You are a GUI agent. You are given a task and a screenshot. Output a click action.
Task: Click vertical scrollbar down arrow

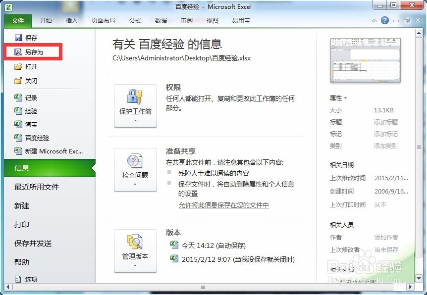419,278
